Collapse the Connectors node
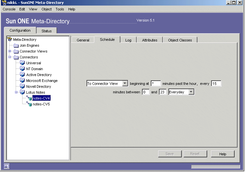Viewport: 245px width, 172px height. tap(10, 57)
